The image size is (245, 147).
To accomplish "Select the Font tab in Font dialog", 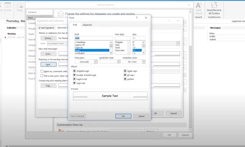I will coord(75,25).
